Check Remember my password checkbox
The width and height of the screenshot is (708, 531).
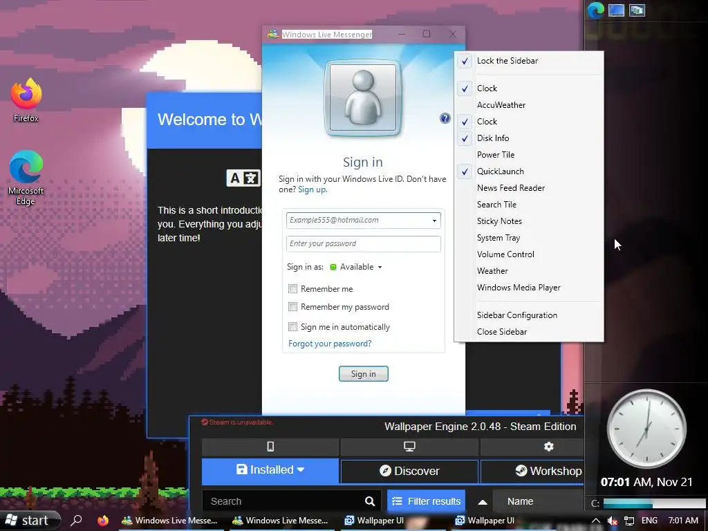coord(292,306)
